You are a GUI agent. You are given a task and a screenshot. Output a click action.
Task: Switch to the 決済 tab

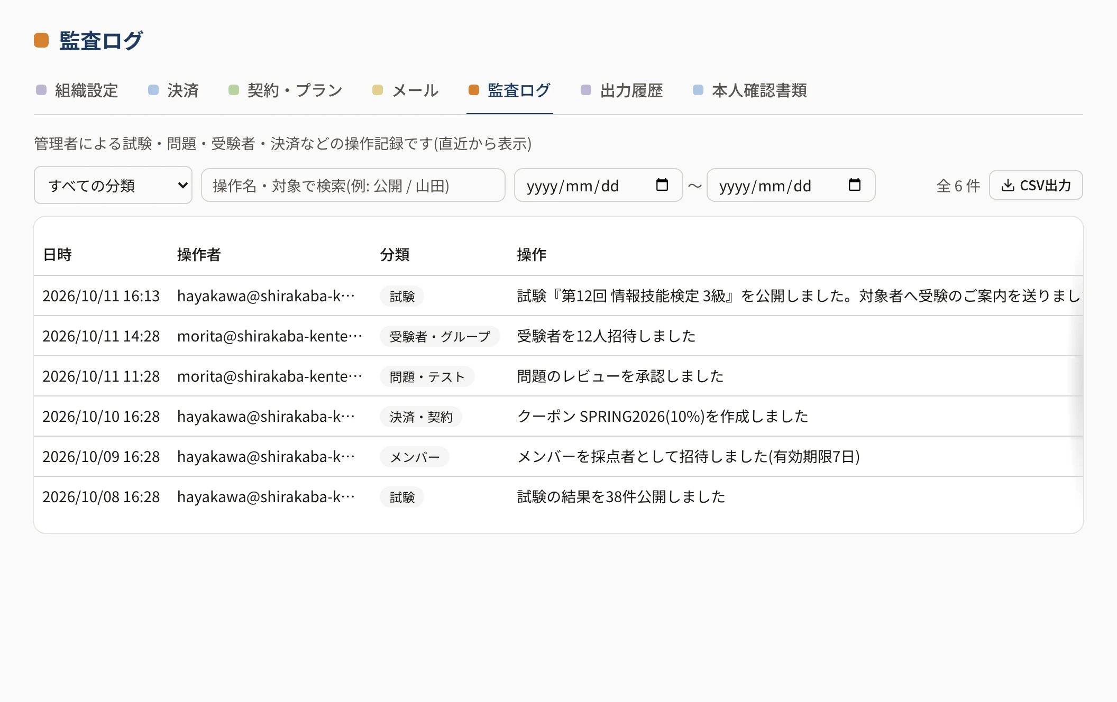point(174,90)
